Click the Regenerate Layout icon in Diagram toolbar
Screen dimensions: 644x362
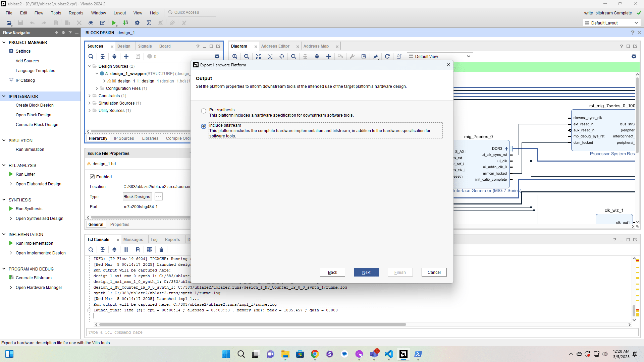tap(387, 56)
